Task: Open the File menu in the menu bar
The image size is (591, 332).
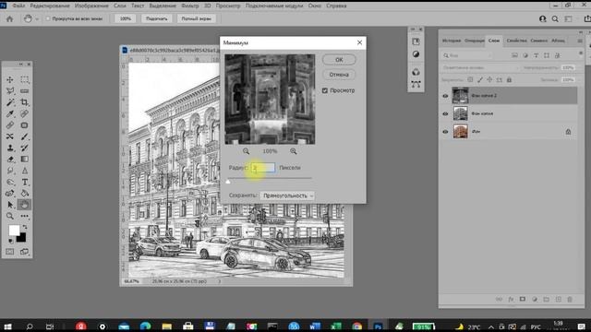Action: pyautogui.click(x=18, y=6)
